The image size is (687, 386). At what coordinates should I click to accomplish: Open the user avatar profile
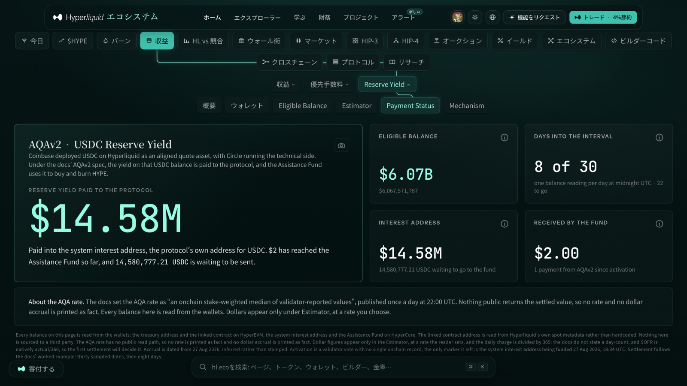pyautogui.click(x=457, y=17)
